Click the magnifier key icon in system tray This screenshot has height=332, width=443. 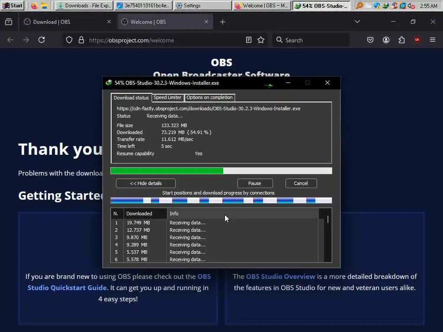[360, 6]
